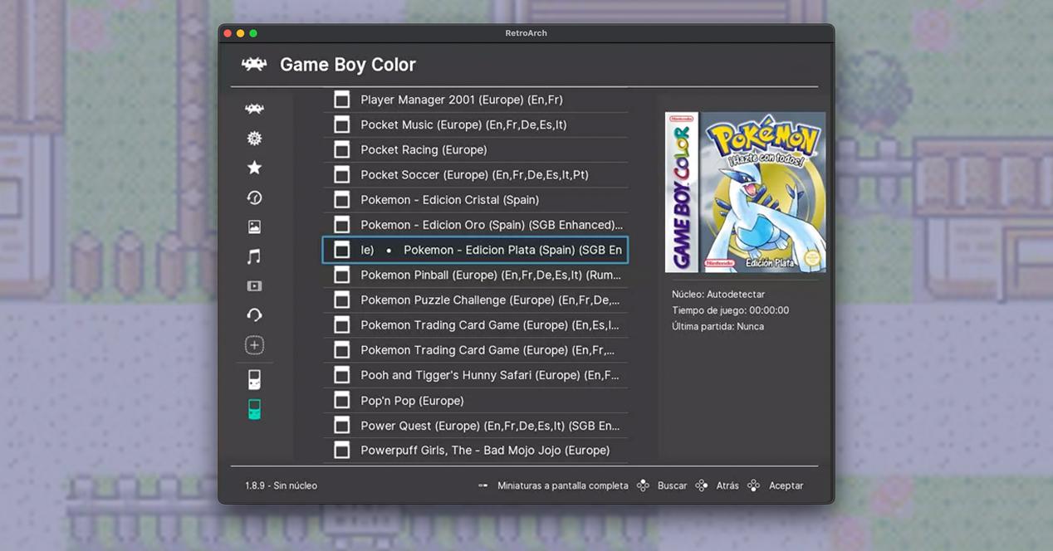1053x551 pixels.
Task: Click Atrás in the footer
Action: tap(727, 485)
